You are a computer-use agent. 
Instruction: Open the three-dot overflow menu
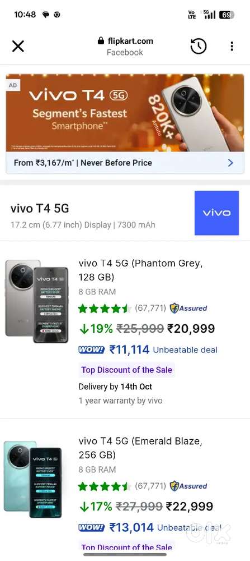pos(232,46)
